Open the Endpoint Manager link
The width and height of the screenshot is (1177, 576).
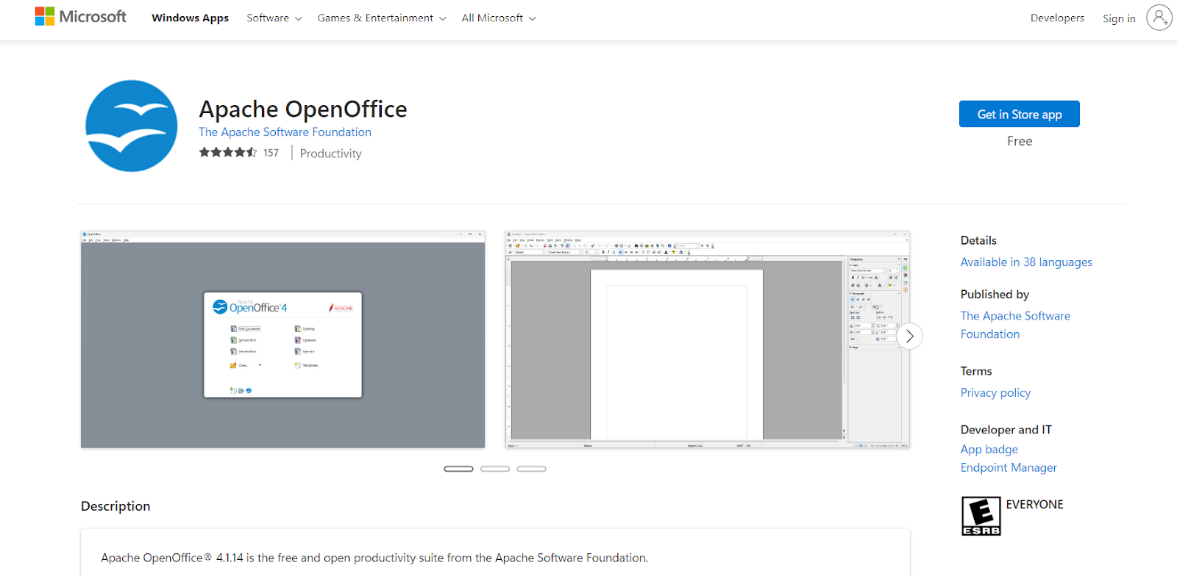point(1009,468)
